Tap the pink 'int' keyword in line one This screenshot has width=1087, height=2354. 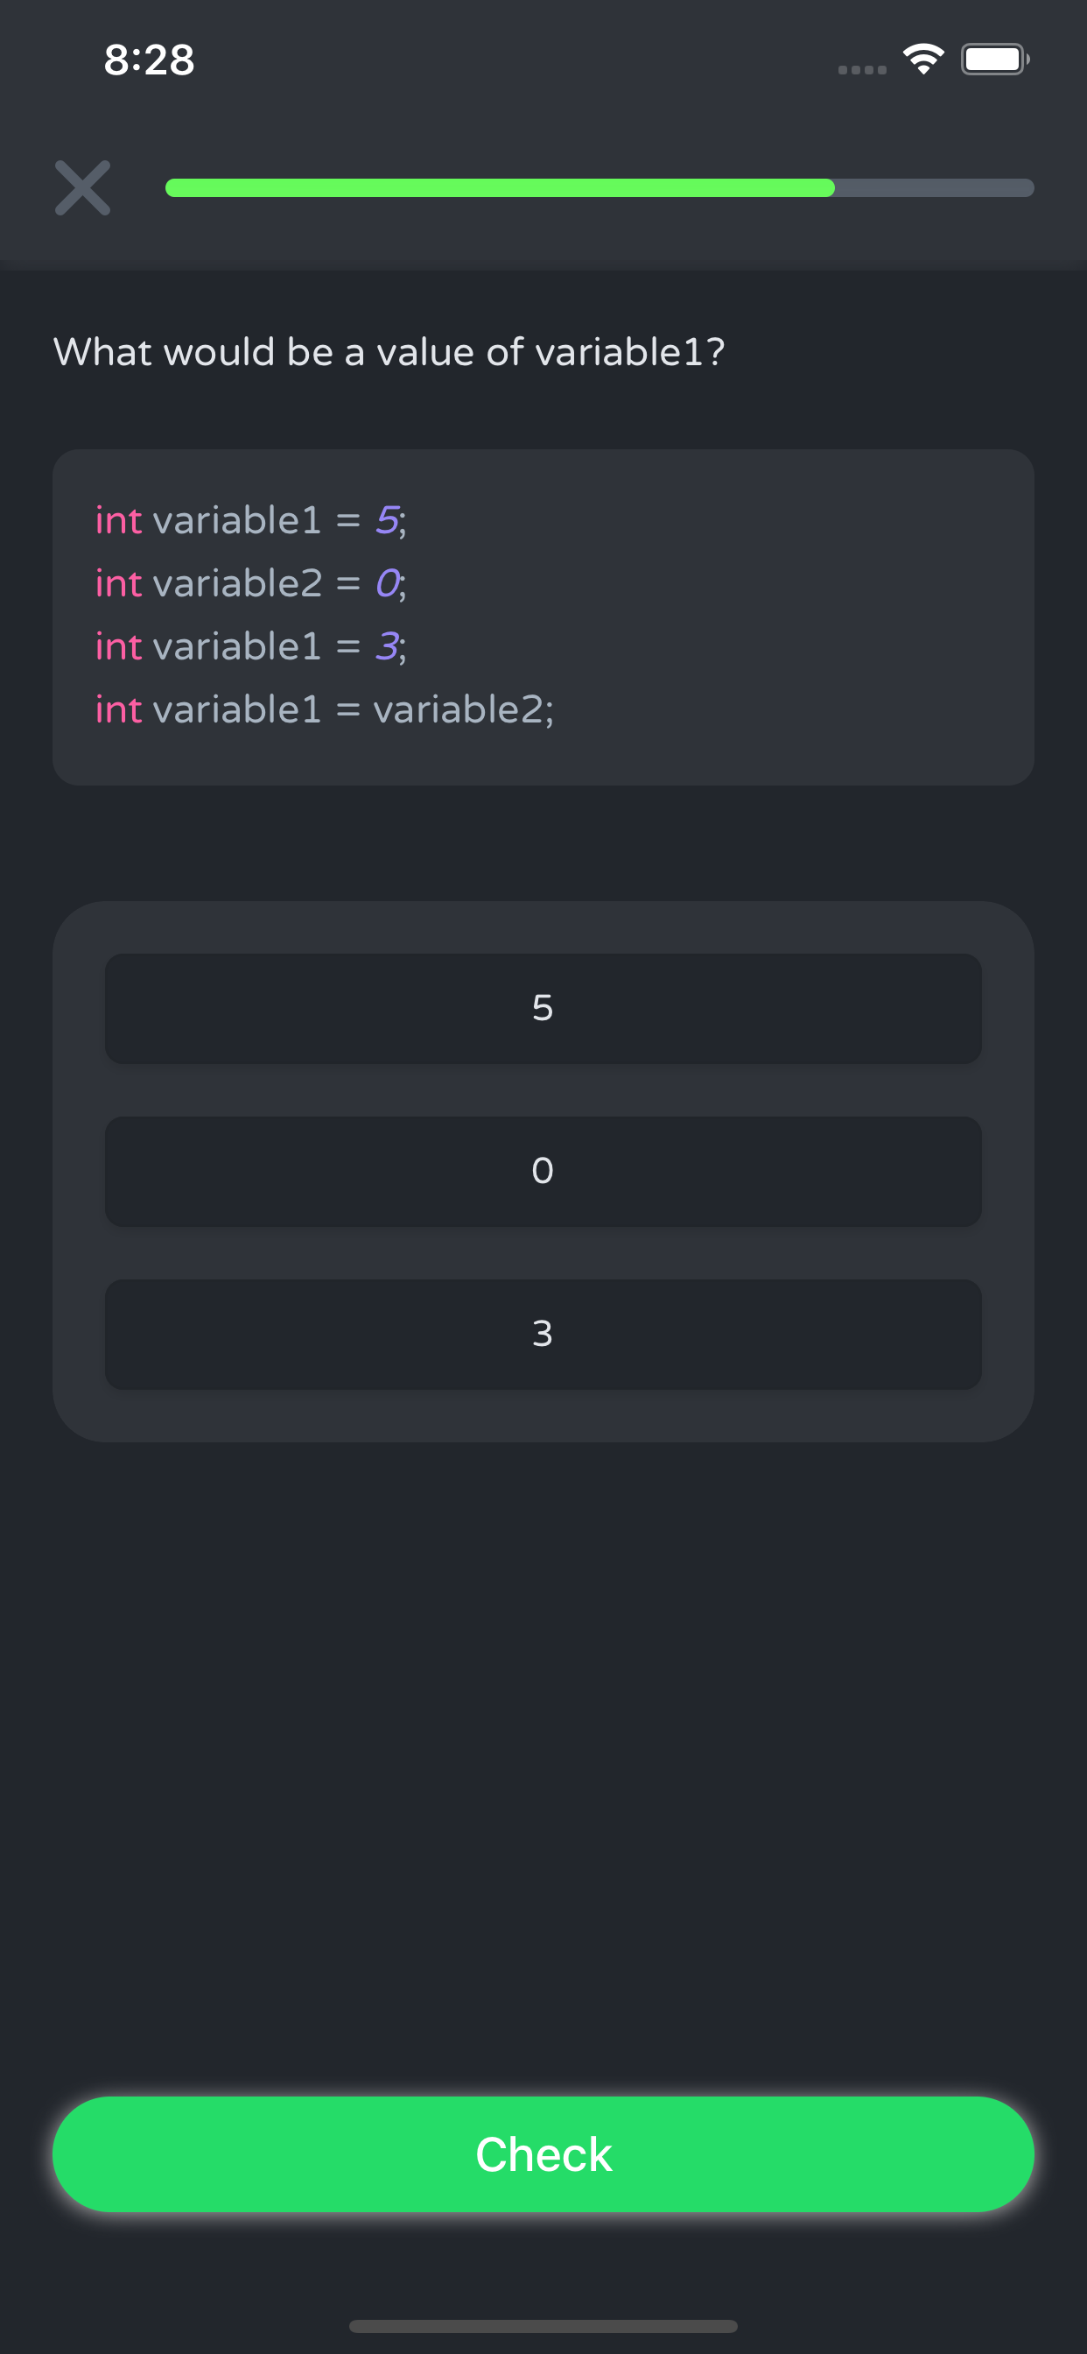point(118,521)
